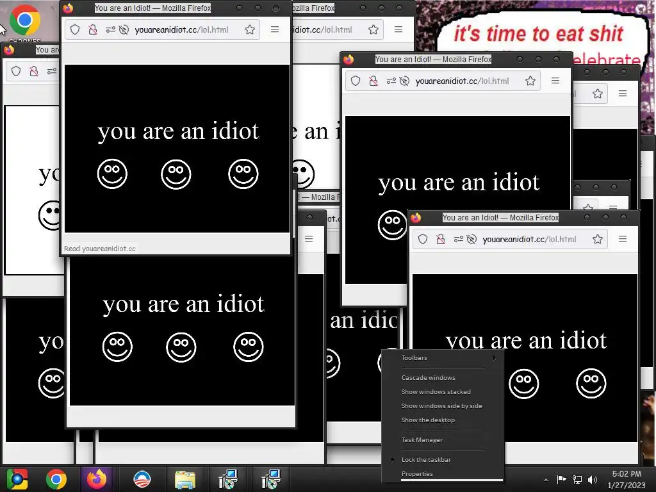Choose Show the desktop
The width and height of the screenshot is (656, 492).
coord(428,420)
